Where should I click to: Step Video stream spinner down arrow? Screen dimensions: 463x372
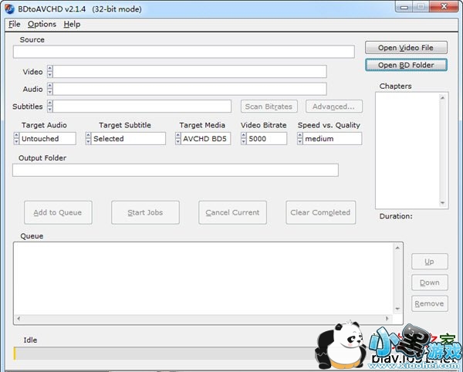(x=50, y=75)
